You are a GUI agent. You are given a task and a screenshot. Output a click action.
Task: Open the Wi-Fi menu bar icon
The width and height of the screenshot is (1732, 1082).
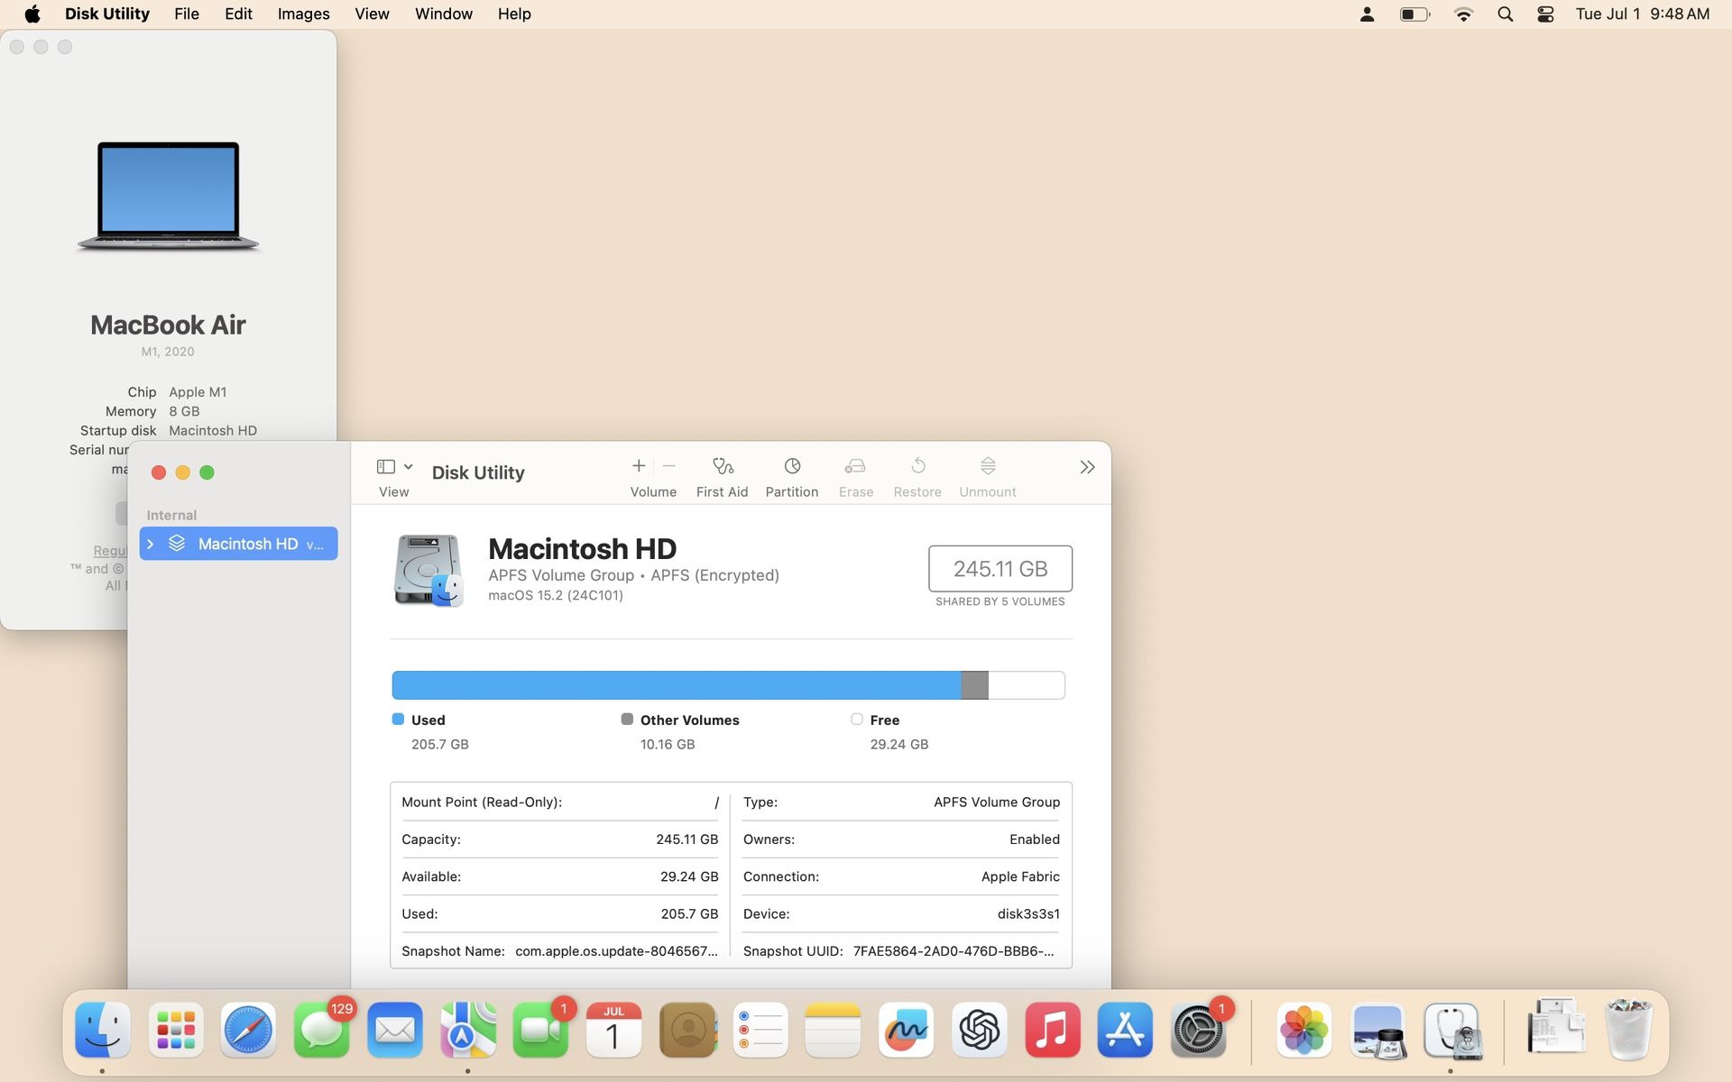(1463, 14)
